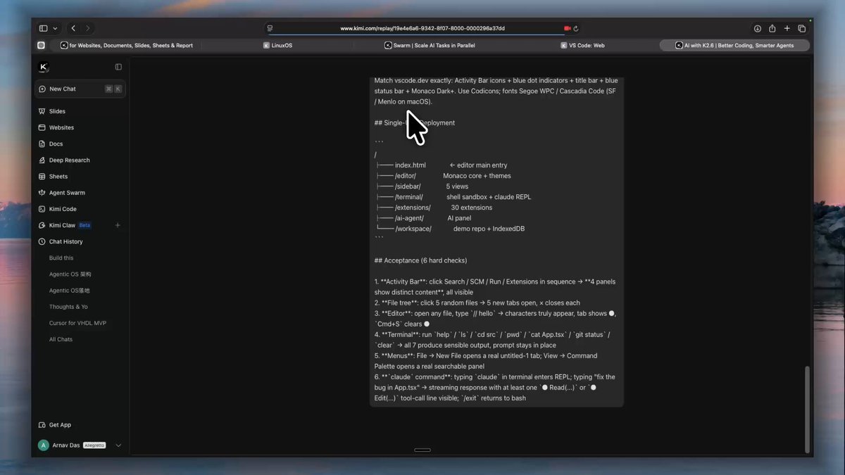Expand the Arnav Das account menu
Screen dimensions: 845x475
[x=118, y=445]
